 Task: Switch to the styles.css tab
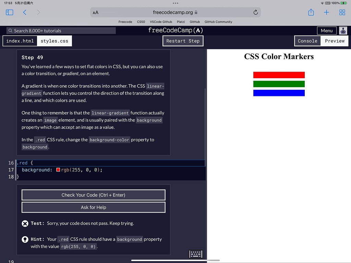click(54, 41)
